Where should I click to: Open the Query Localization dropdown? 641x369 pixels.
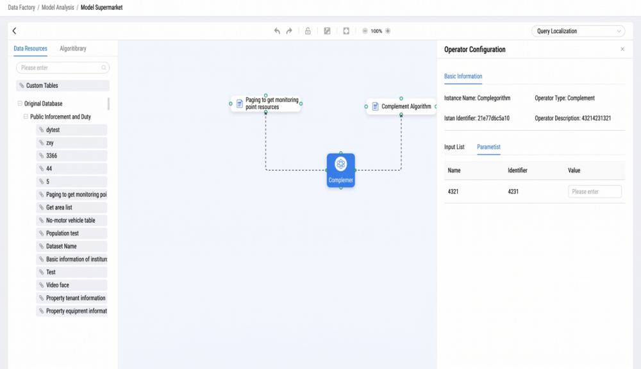(x=578, y=31)
